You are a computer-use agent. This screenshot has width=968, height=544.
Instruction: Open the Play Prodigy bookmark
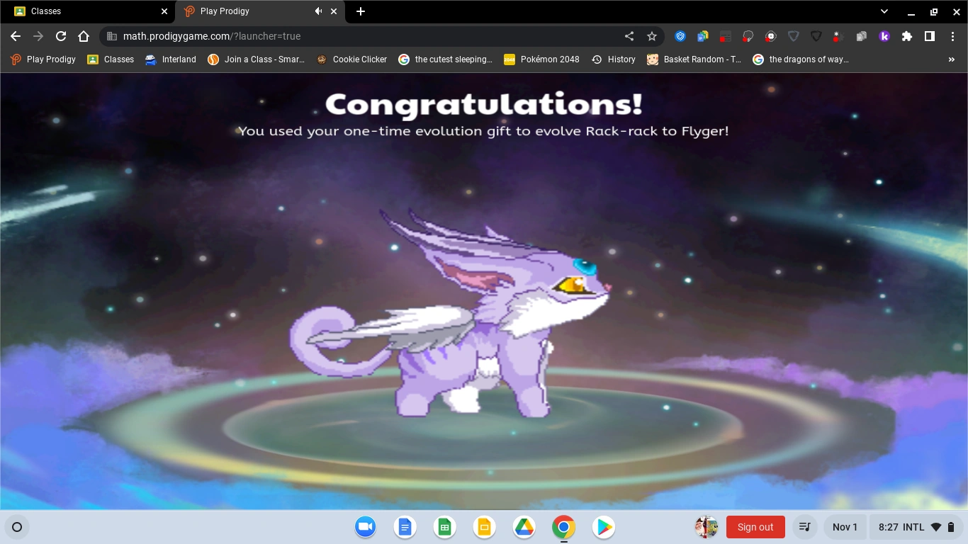click(x=43, y=59)
